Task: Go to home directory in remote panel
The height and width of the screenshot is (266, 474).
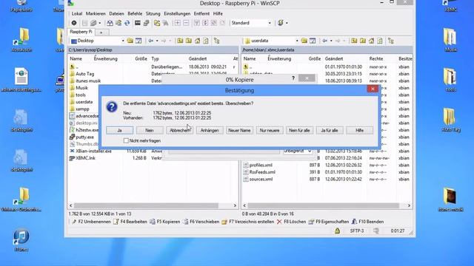Action: point(371,41)
